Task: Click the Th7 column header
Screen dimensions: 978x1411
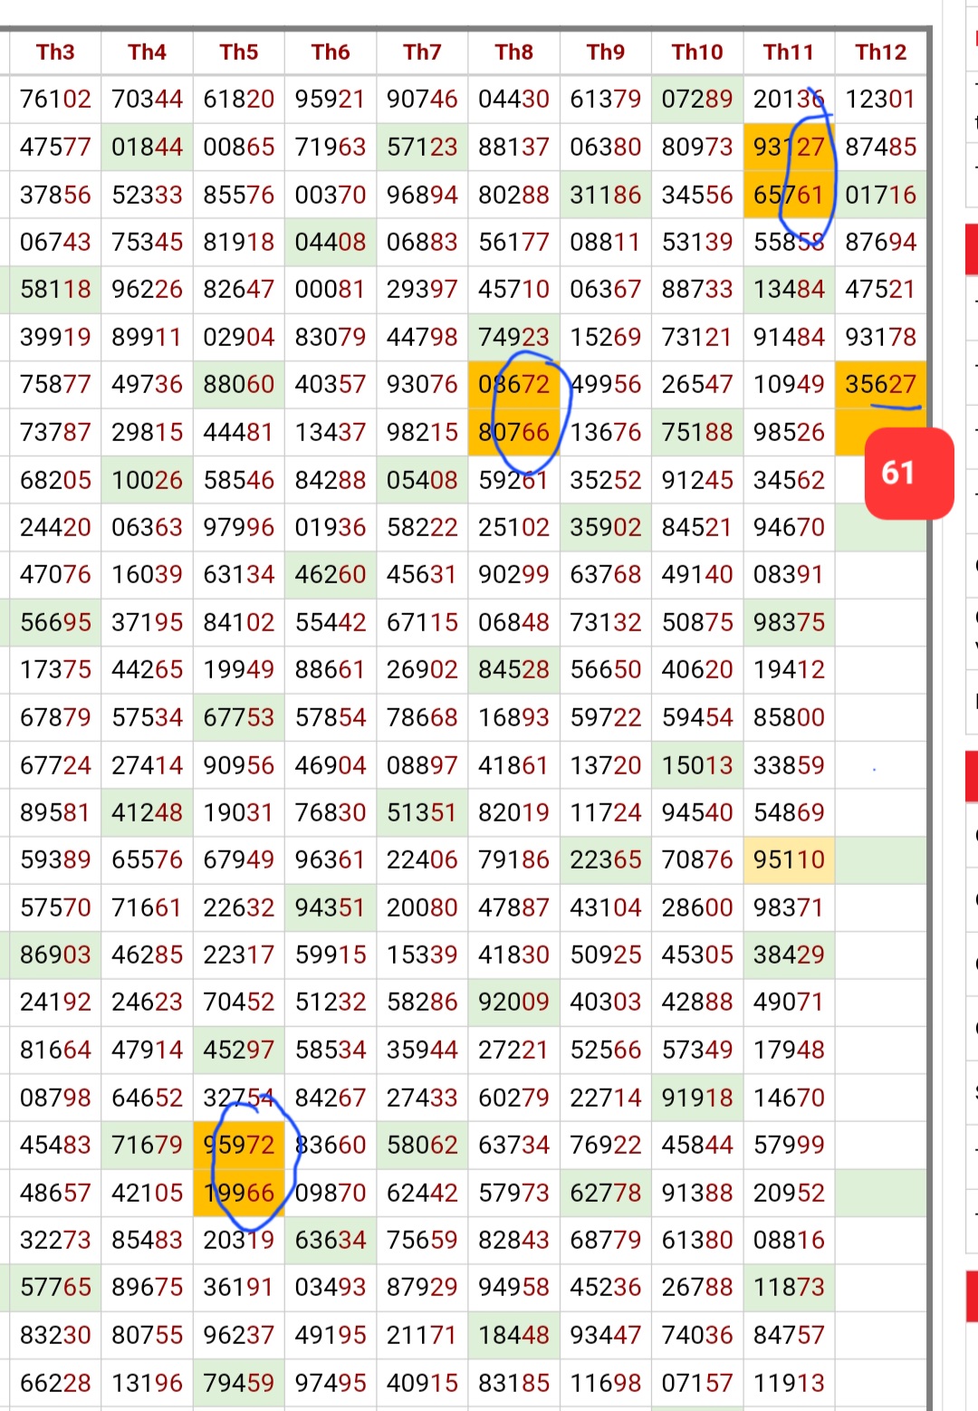Action: (x=422, y=52)
